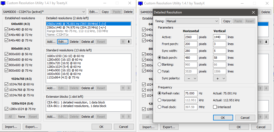The width and height of the screenshot is (274, 132).
Task: Cancel the Detailed Resolution dialog
Action: (245, 118)
